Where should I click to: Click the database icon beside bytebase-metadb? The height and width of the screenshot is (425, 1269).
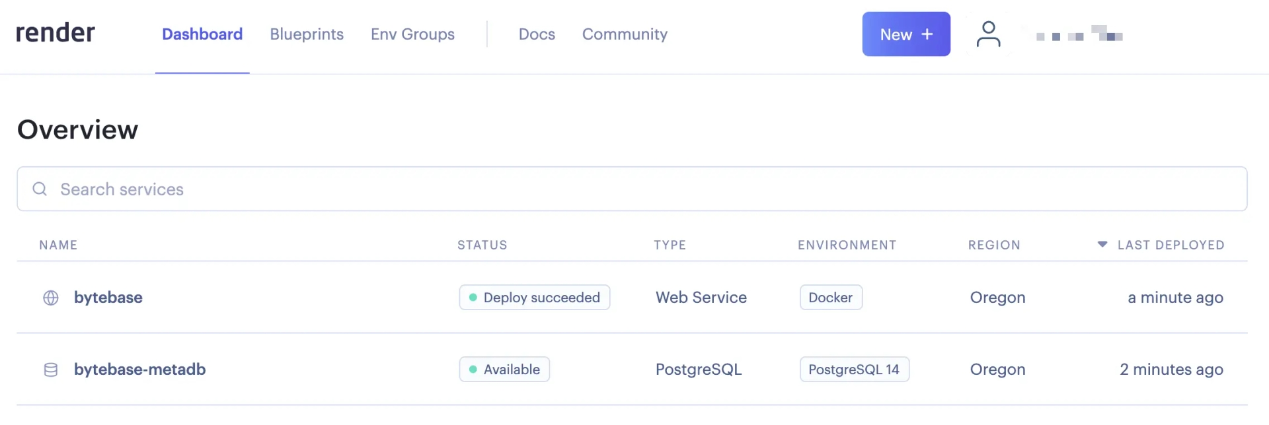[51, 370]
